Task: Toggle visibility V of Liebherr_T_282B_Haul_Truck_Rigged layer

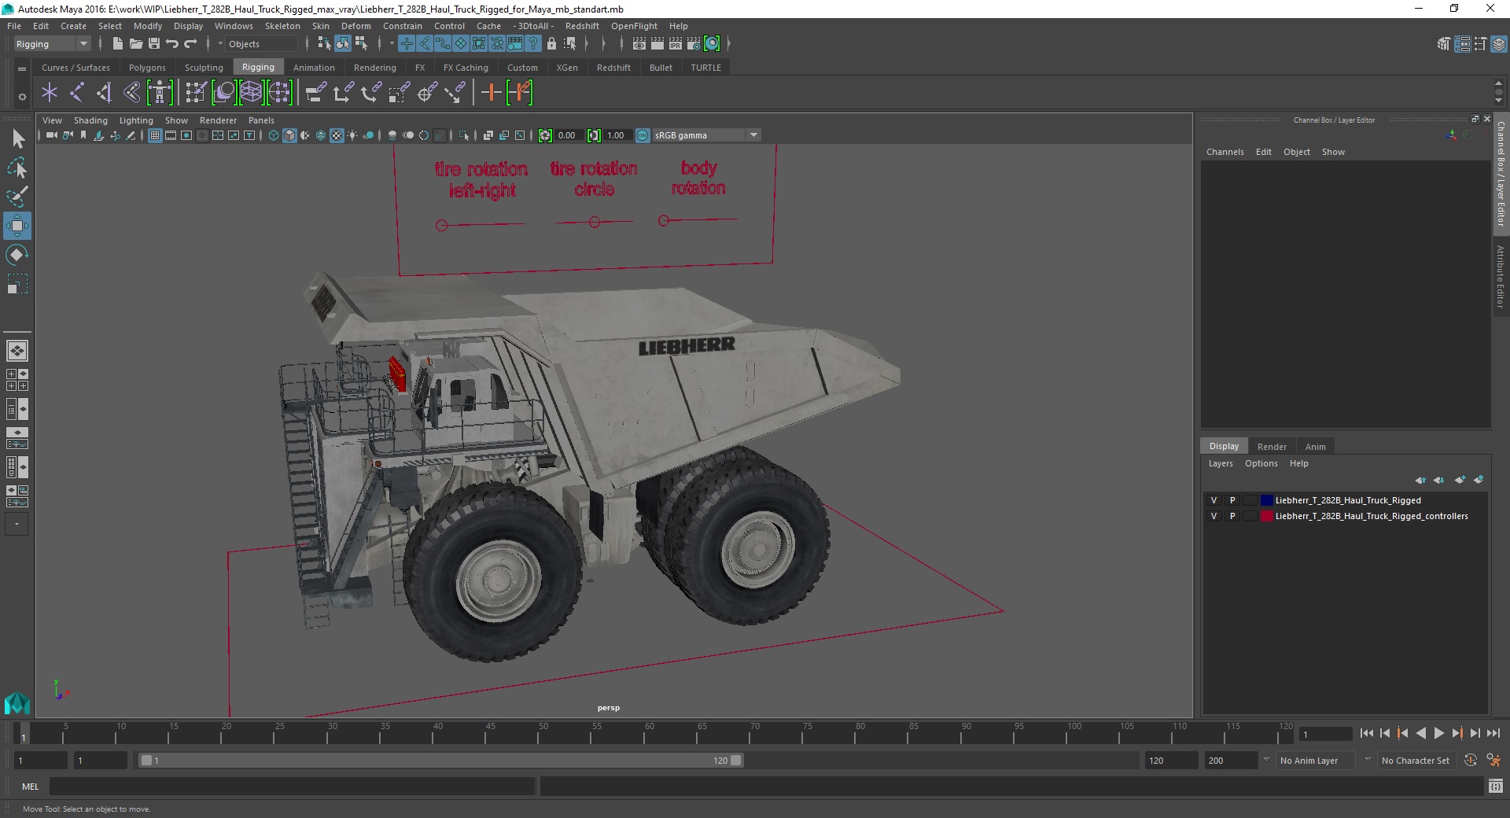Action: (x=1214, y=500)
